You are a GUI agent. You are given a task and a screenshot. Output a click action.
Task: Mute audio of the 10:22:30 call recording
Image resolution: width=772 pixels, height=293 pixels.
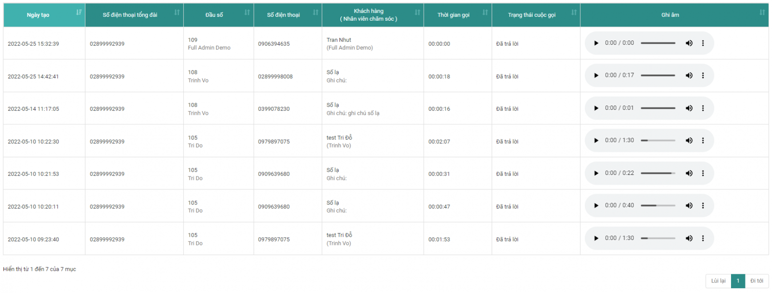[x=689, y=141]
